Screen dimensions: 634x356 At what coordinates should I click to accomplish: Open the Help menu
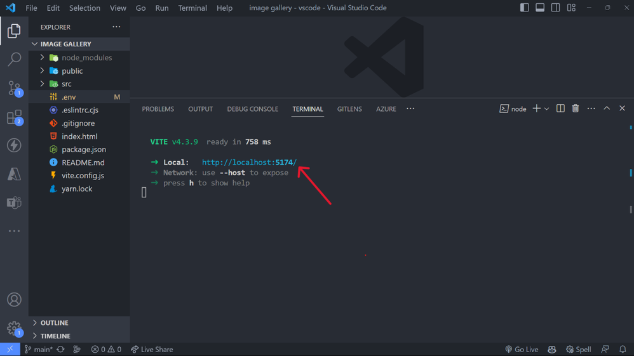point(224,8)
